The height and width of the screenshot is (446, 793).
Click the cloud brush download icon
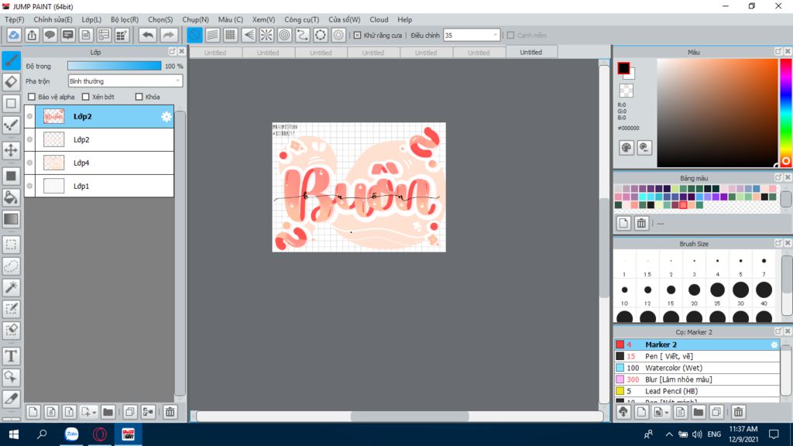(x=623, y=412)
